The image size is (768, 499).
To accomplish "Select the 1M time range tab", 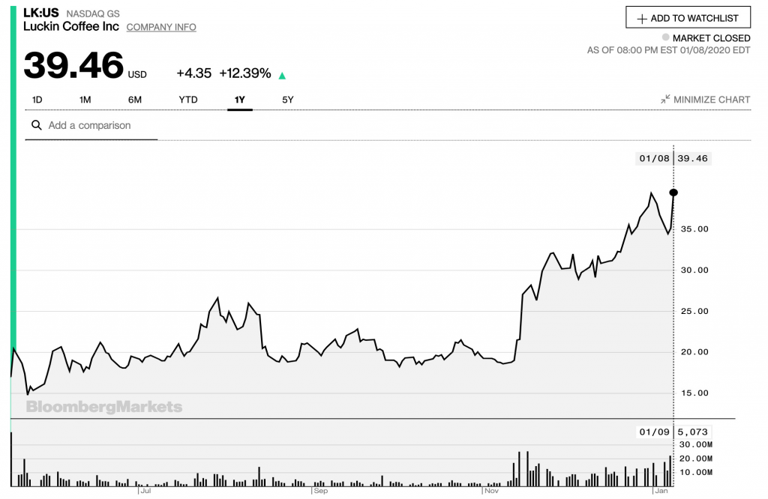I will point(85,100).
